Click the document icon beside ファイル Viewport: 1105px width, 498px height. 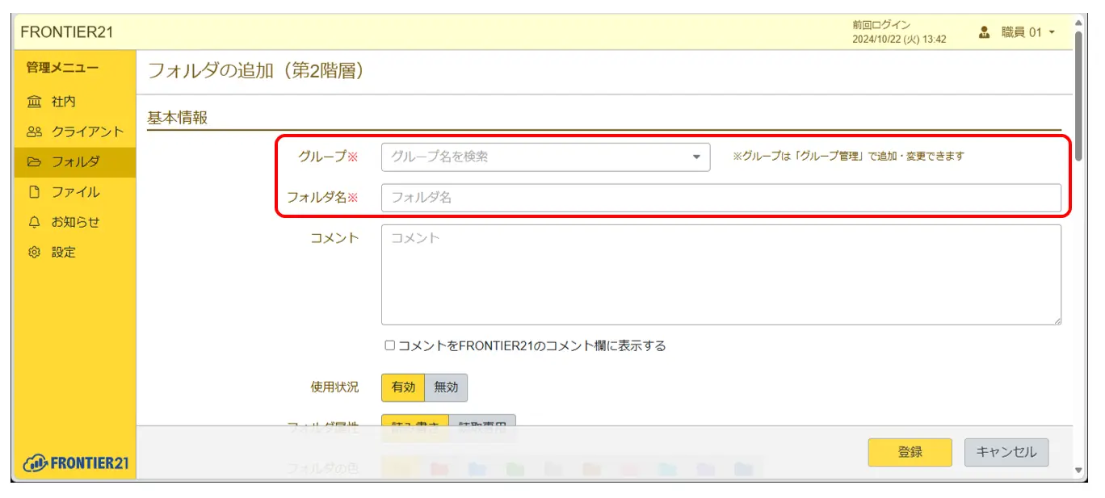[x=34, y=192]
